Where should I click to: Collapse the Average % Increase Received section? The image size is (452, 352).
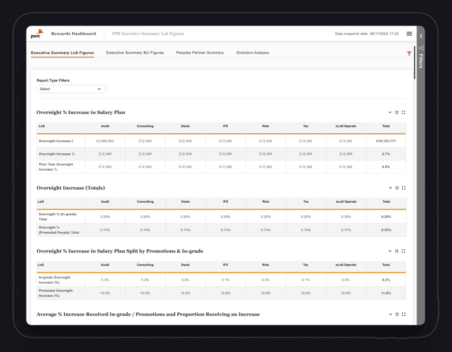(x=390, y=314)
